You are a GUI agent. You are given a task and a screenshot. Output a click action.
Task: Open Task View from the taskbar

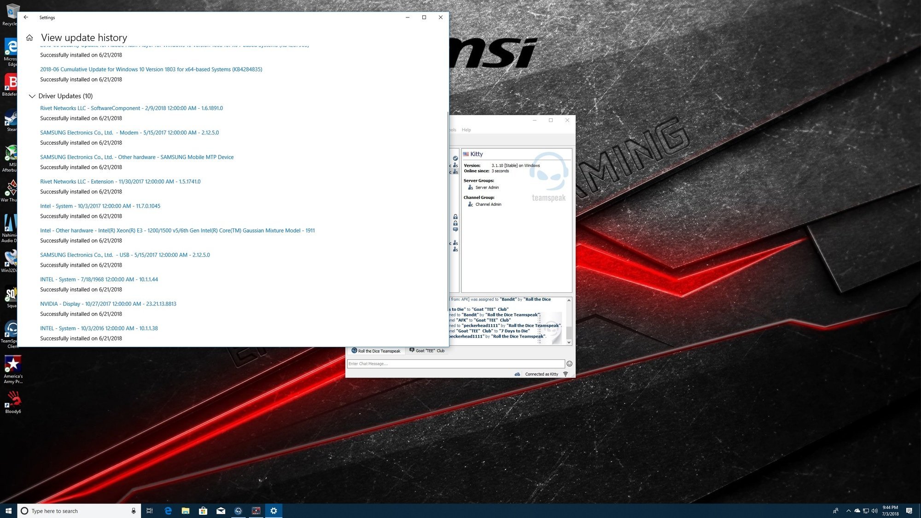tap(150, 511)
